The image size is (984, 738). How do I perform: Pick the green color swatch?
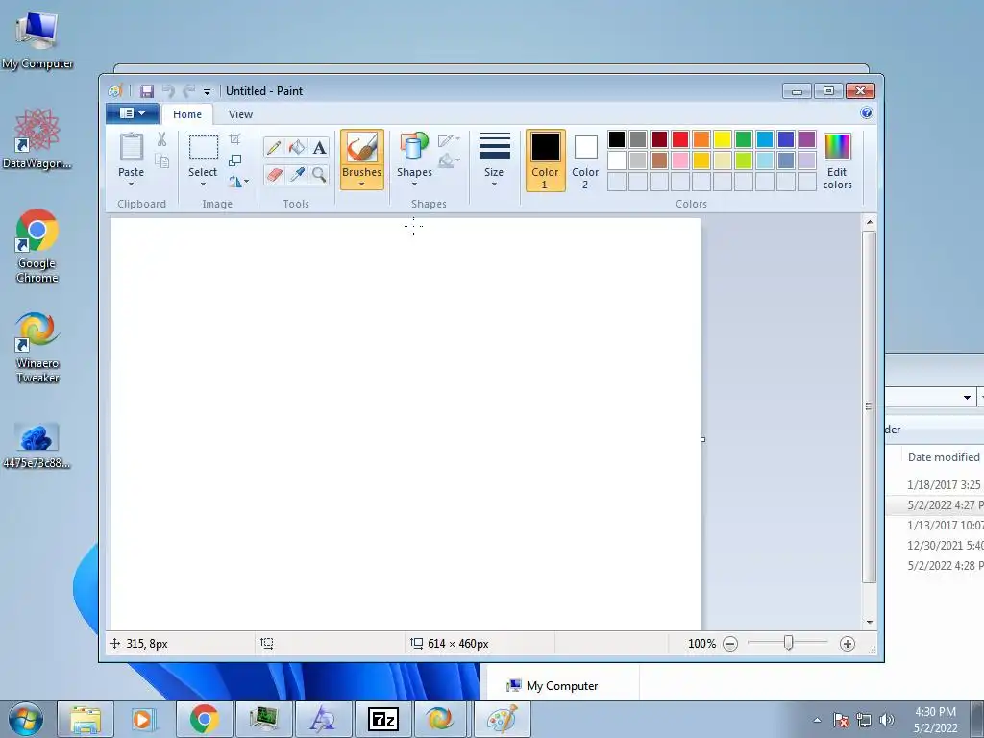(x=744, y=139)
